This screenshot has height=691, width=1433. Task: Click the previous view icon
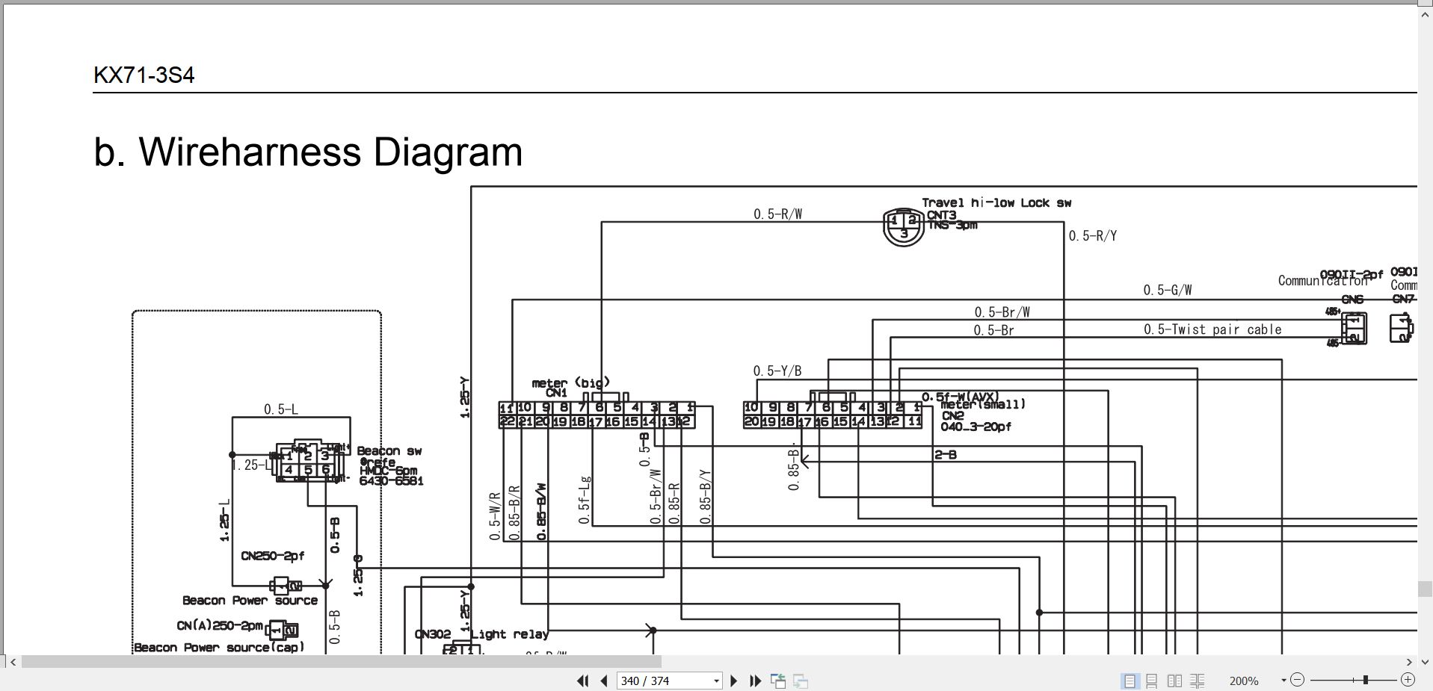778,681
